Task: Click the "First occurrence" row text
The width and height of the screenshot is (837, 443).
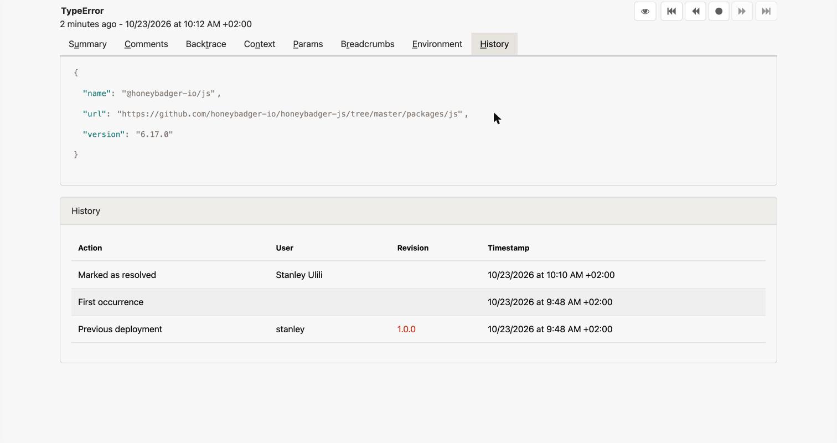Action: (x=111, y=302)
